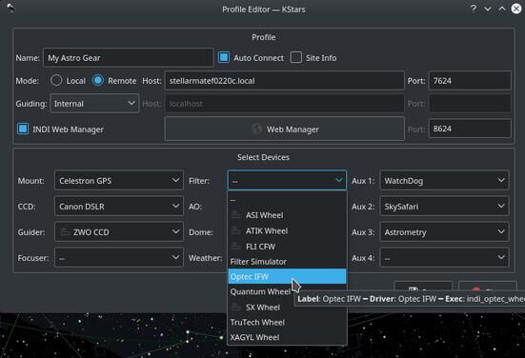This screenshot has width=525, height=358.
Task: Select the Remote mode radio button
Action: [98, 80]
